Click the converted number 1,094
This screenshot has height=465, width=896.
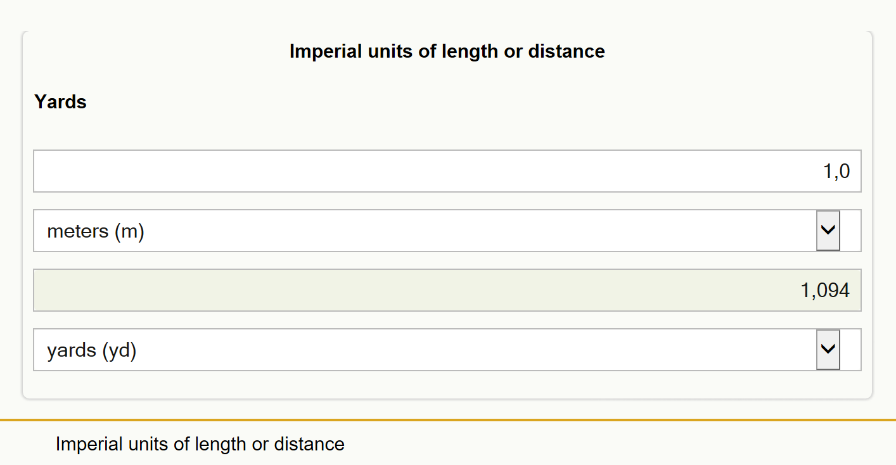pyautogui.click(x=825, y=291)
